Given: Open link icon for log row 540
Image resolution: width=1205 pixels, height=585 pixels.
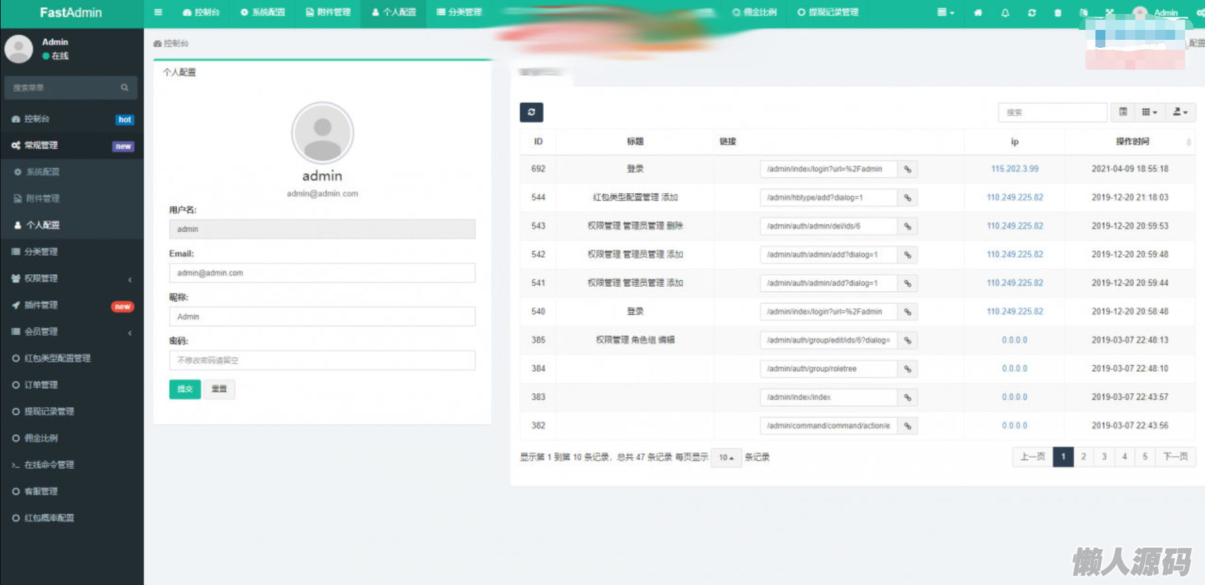Looking at the screenshot, I should pos(907,312).
